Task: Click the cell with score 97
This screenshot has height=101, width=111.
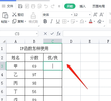Action: point(34,75)
